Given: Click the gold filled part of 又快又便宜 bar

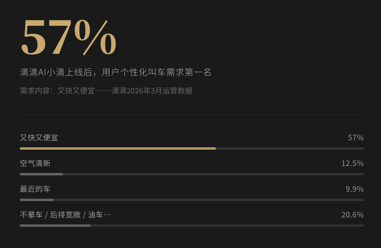Looking at the screenshot, I should tap(117, 148).
